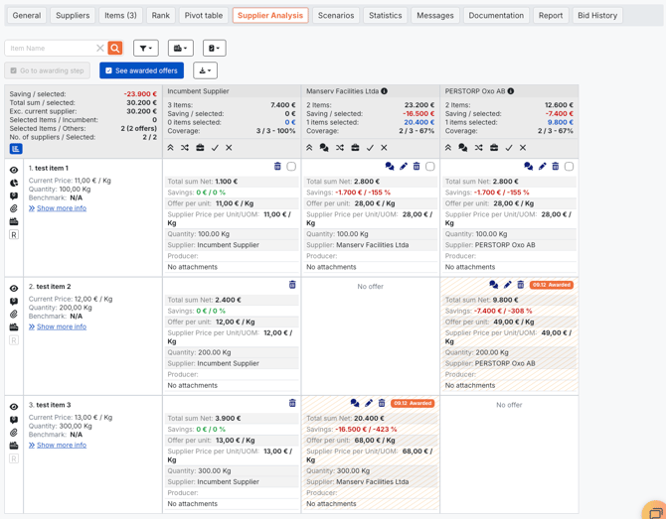The width and height of the screenshot is (666, 519).
Task: Collapse the Incumbent Supplier column with double chevron
Action: pos(170,148)
